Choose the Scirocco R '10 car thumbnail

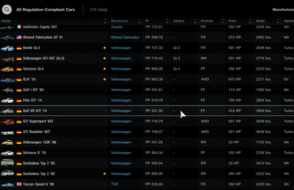(7, 153)
